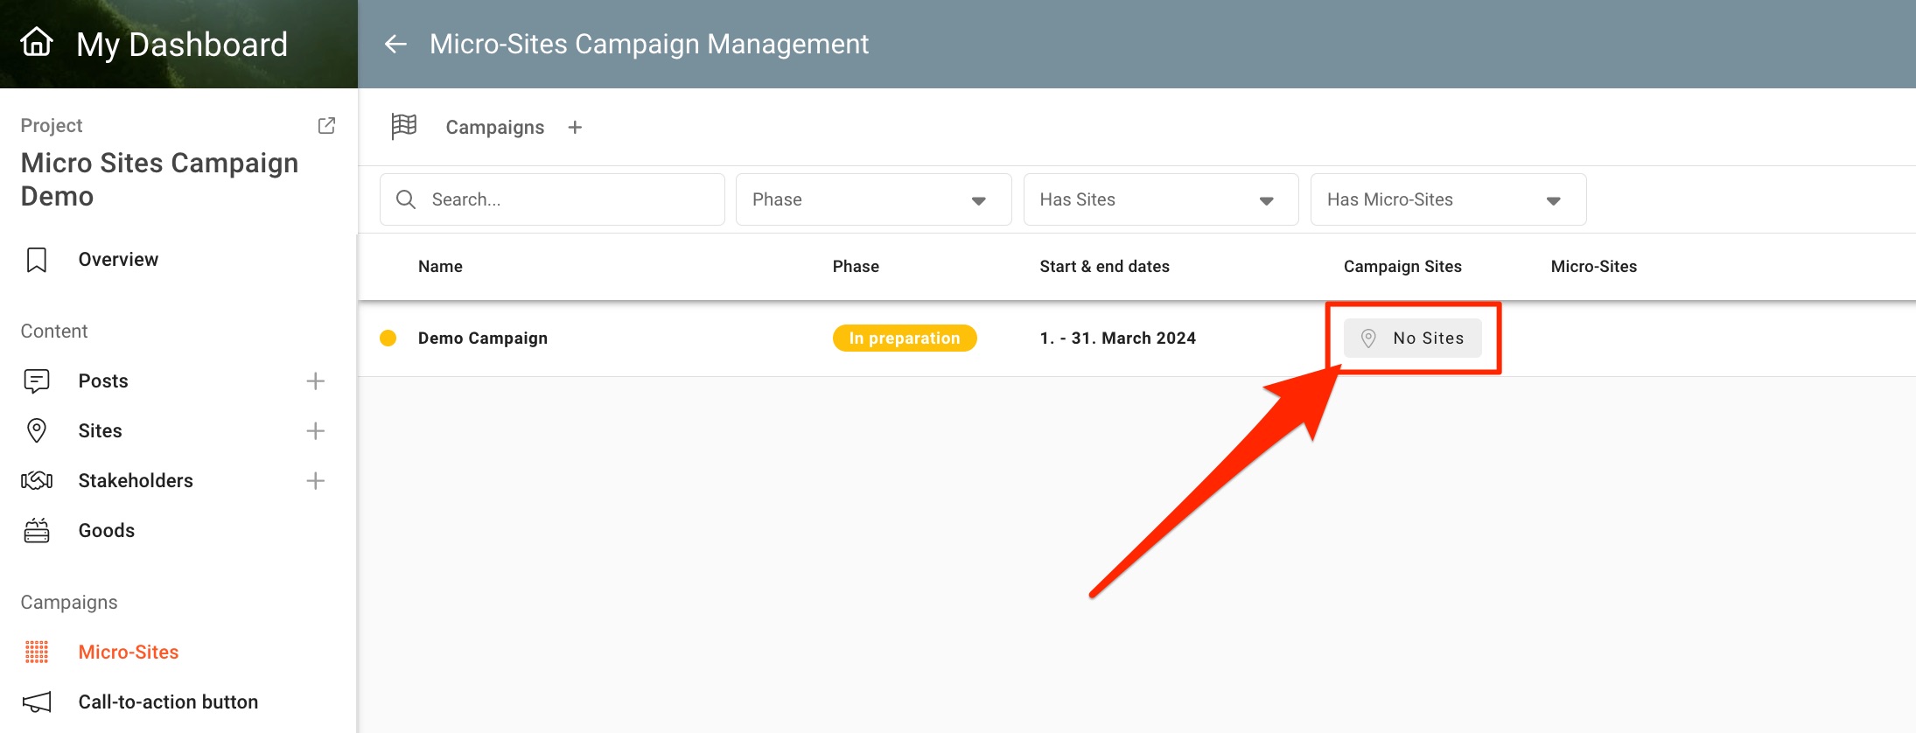Viewport: 1916px width, 733px height.
Task: Go to Micro-Sites in sidebar
Action: click(x=128, y=653)
